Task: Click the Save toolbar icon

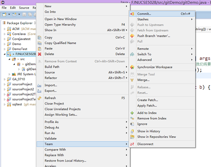Action: tap(24, 14)
